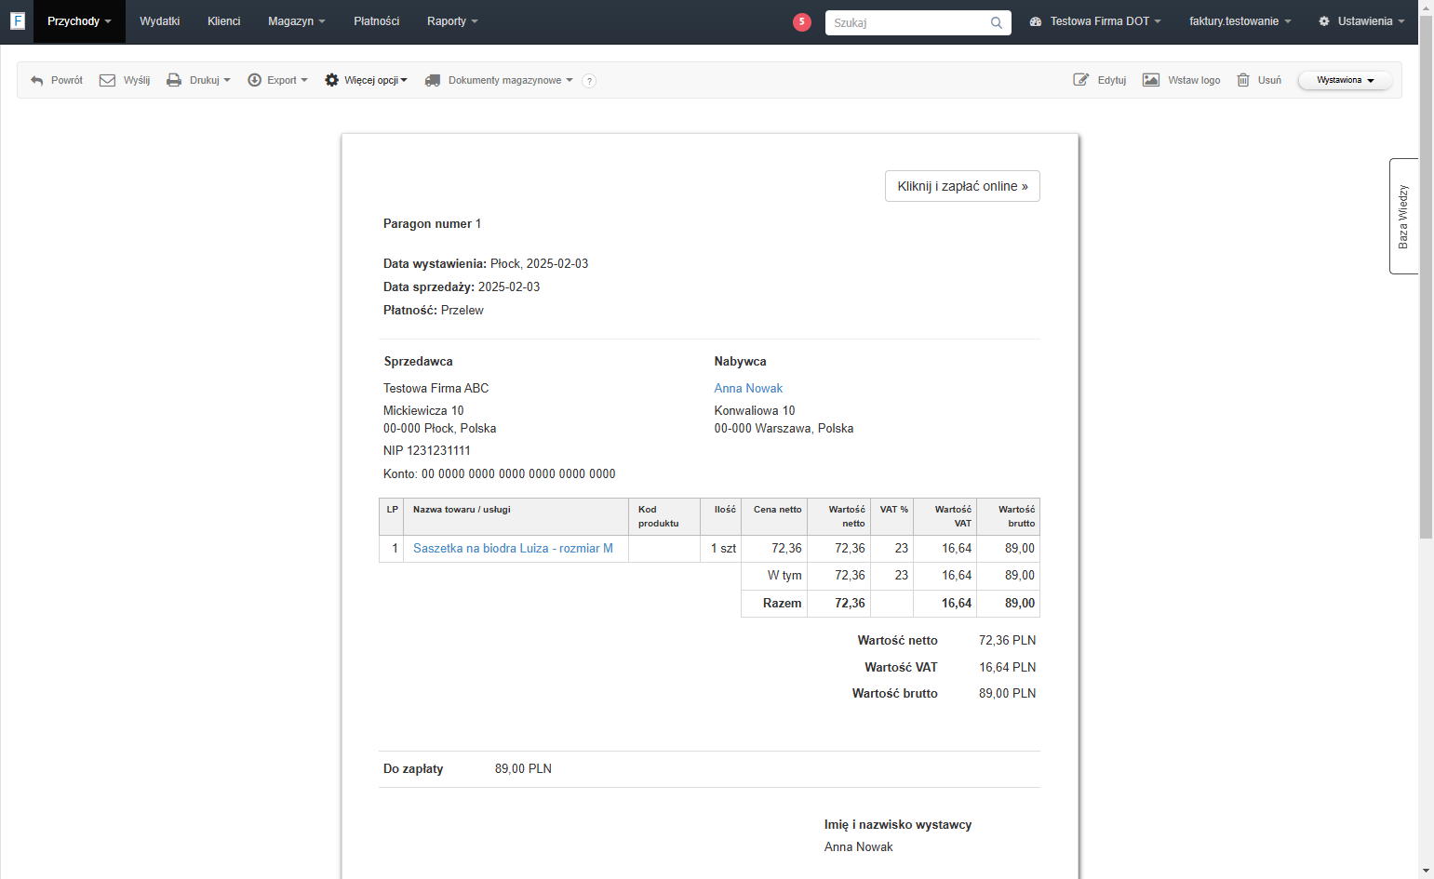This screenshot has width=1434, height=879.
Task: Click the Więcej opcji gear icon
Action: point(331,80)
